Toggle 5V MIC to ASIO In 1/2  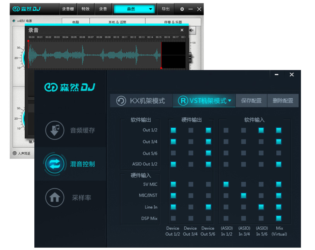(226, 184)
